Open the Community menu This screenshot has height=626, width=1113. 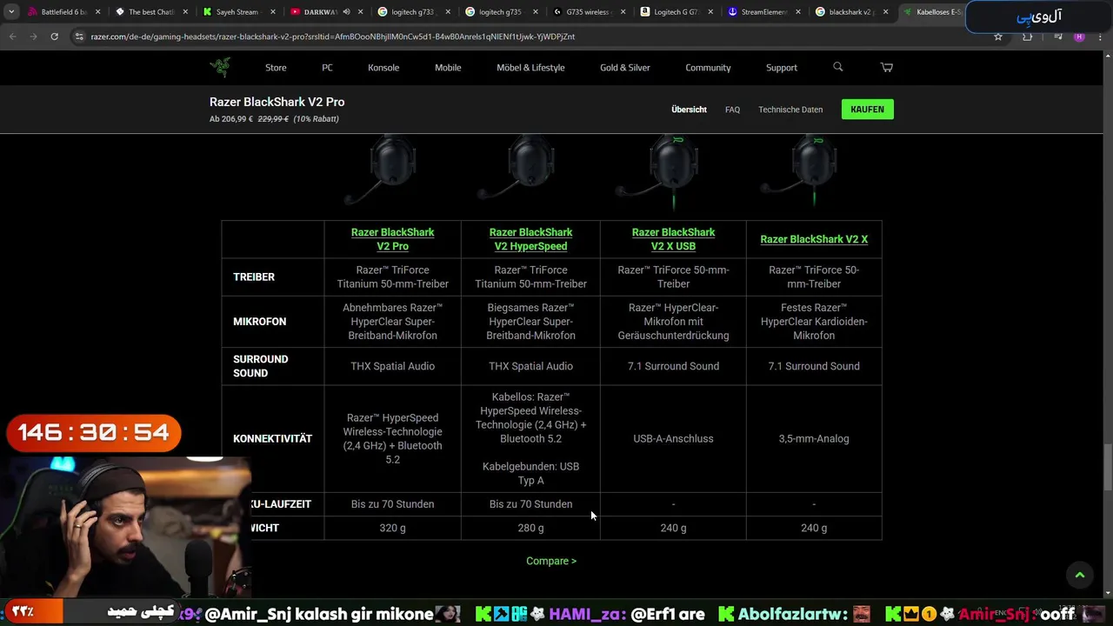(708, 67)
